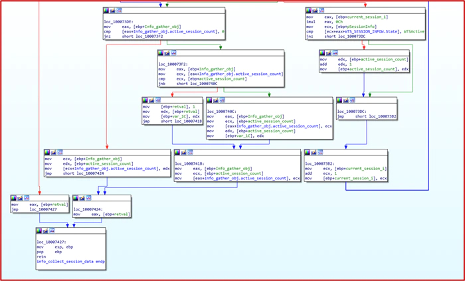Click the pencil icon on the mov [ebp+retval], 1 block
The image size is (465, 281).
[x=151, y=100]
